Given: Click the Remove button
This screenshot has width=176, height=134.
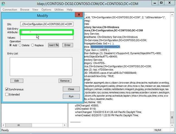Looking at the screenshot, I should 65,81.
